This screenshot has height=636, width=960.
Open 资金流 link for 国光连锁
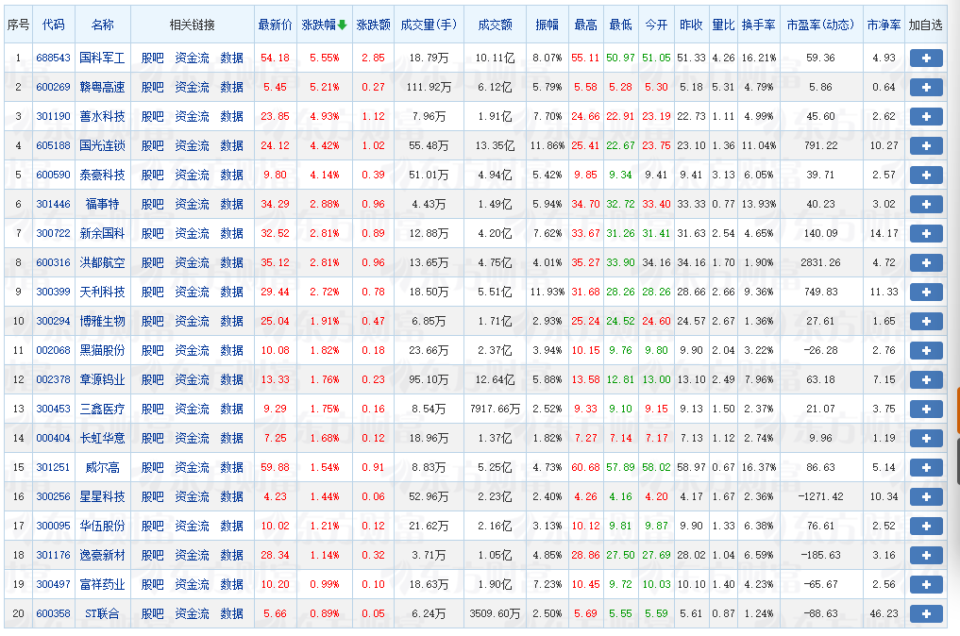click(x=192, y=145)
